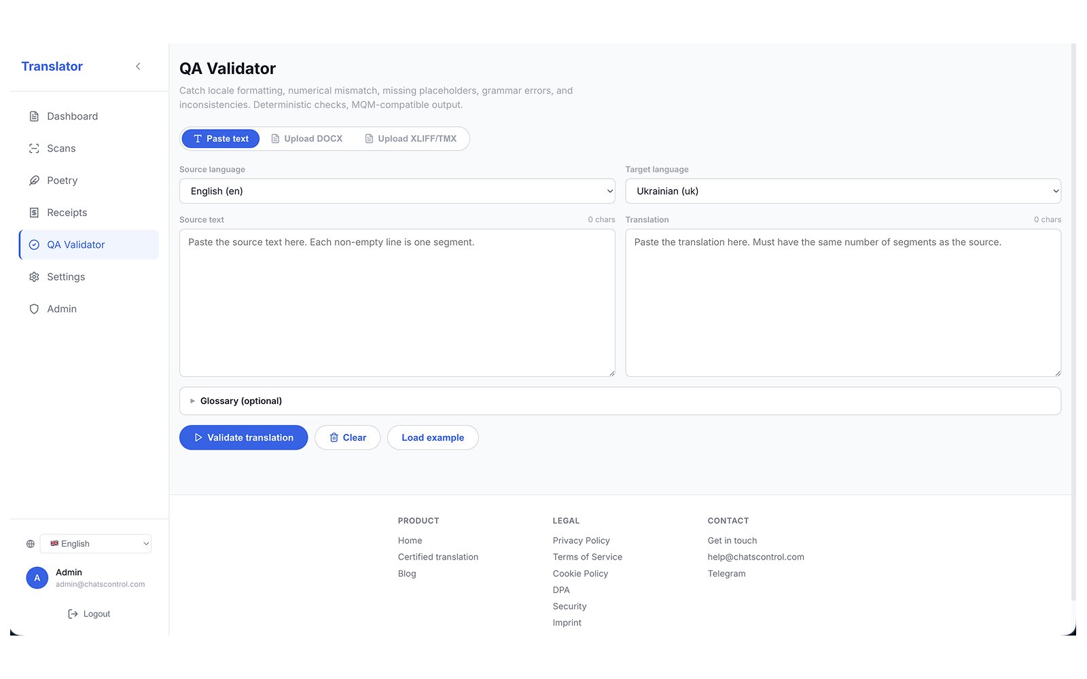The width and height of the screenshot is (1087, 679).
Task: Click the Dashboard document icon in sidebar
Action: click(34, 116)
